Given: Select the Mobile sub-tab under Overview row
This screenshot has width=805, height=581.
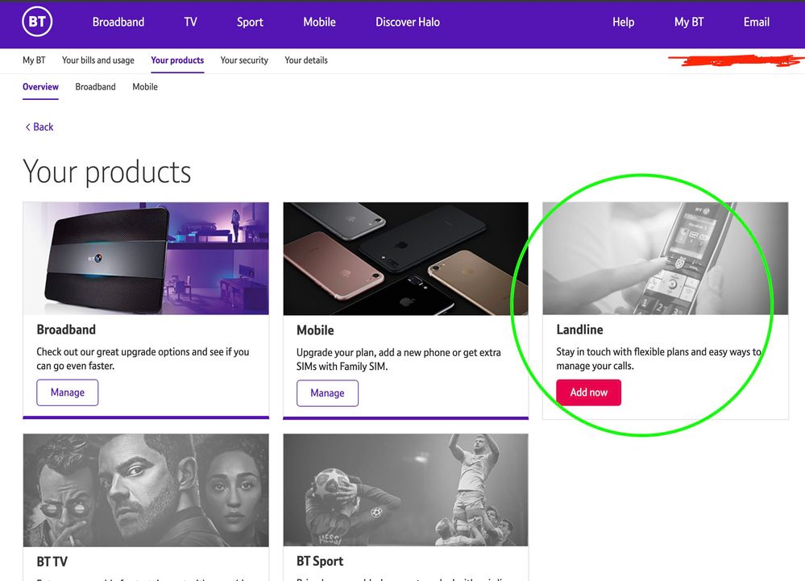Looking at the screenshot, I should (145, 87).
